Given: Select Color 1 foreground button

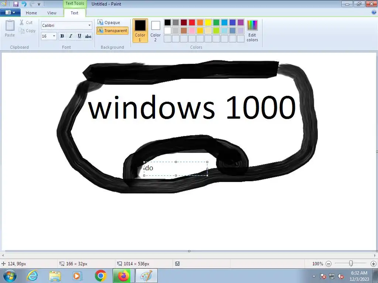Looking at the screenshot, I should pos(140,31).
